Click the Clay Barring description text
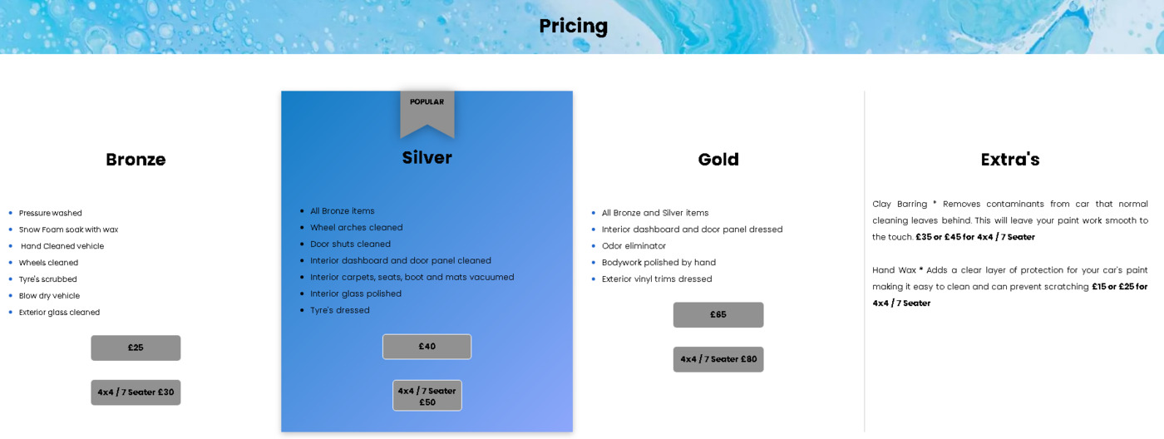This screenshot has width=1164, height=439. pos(1010,220)
